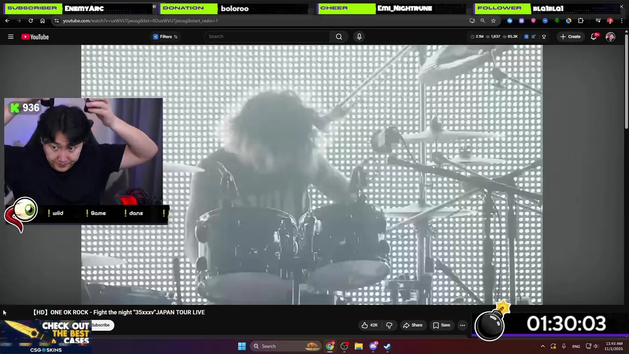Image resolution: width=629 pixels, height=354 pixels.
Task: Like the video with 42K likes
Action: (370, 325)
